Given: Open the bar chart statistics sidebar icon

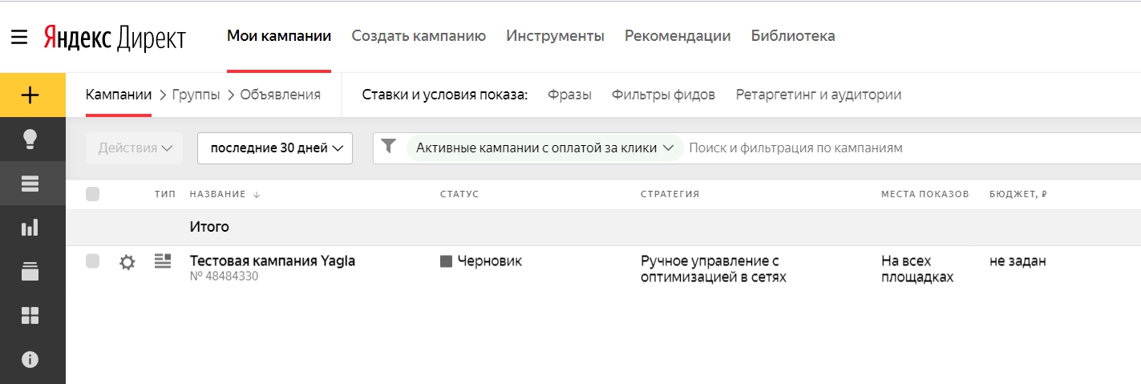Looking at the screenshot, I should (30, 228).
